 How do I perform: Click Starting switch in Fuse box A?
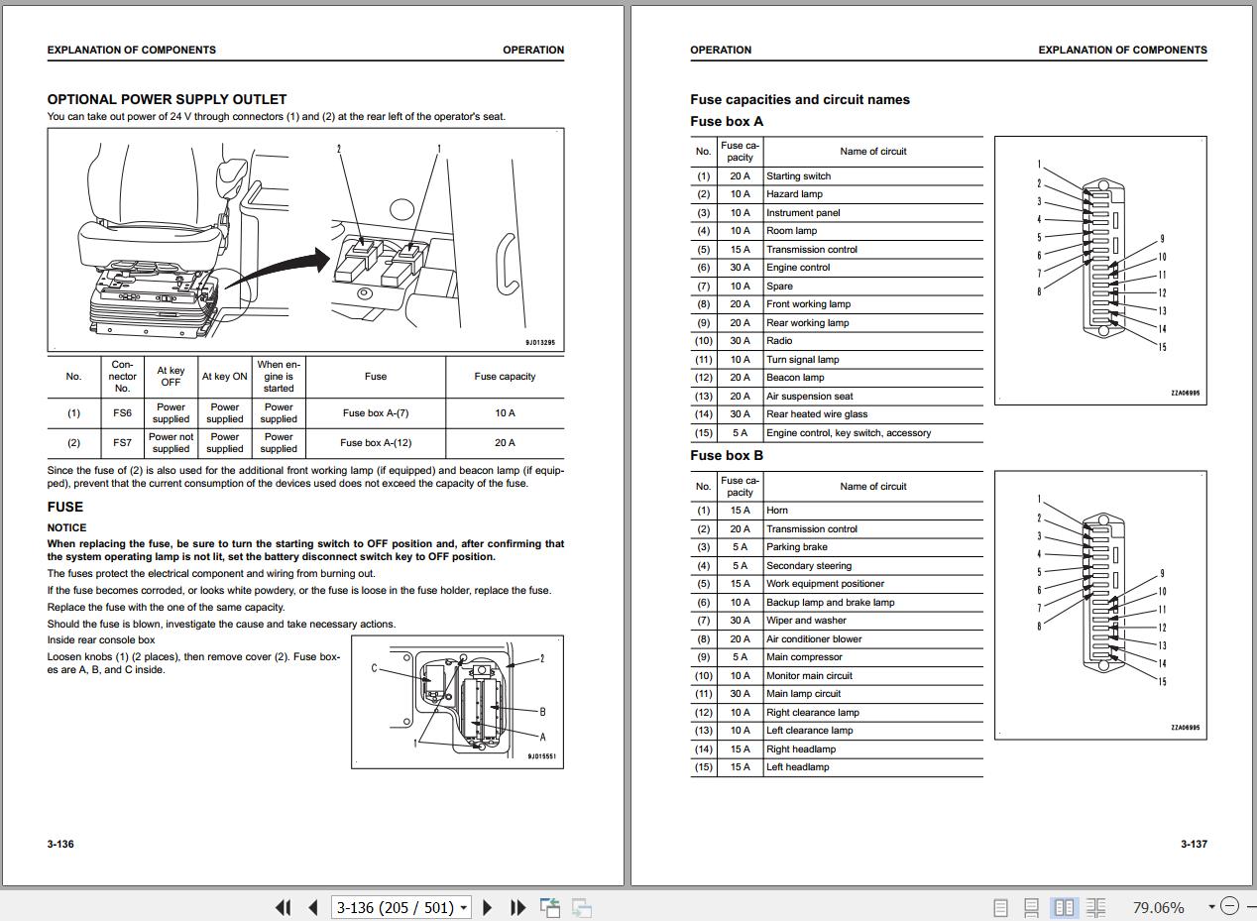tap(798, 176)
